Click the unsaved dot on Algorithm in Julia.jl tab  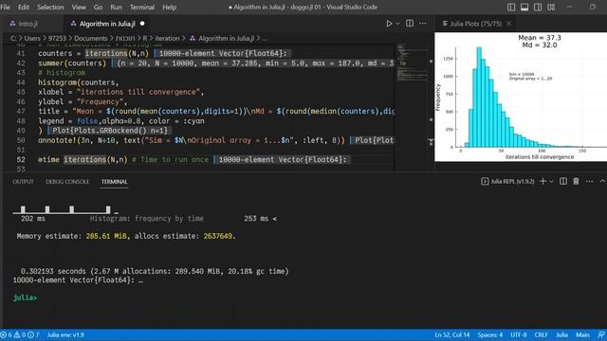pyautogui.click(x=142, y=24)
